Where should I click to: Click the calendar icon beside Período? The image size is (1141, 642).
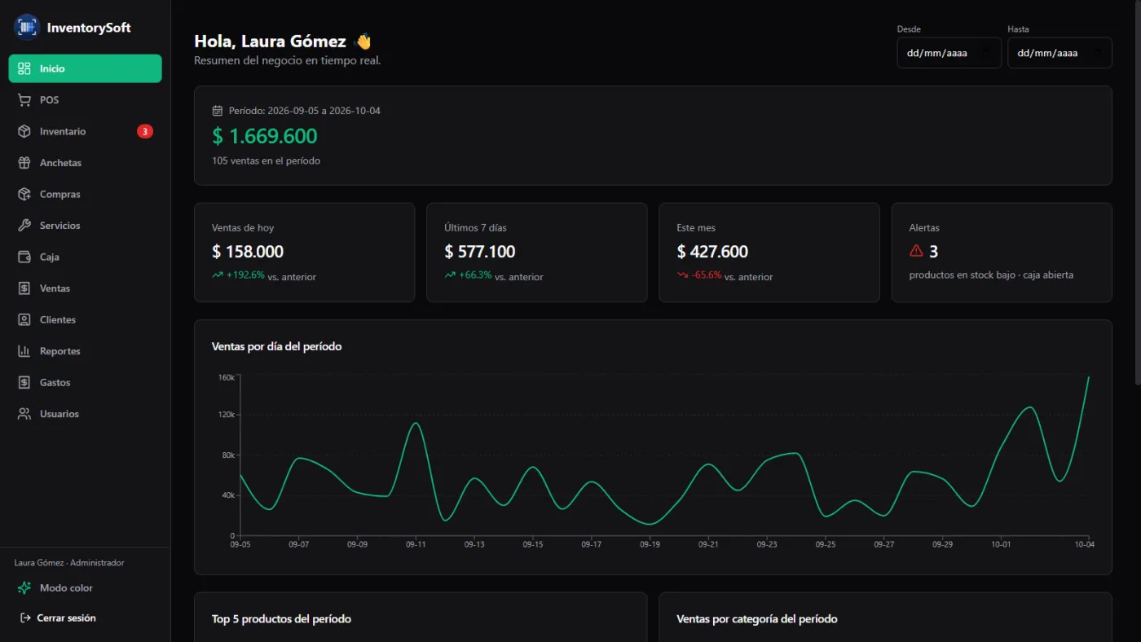[x=218, y=111]
